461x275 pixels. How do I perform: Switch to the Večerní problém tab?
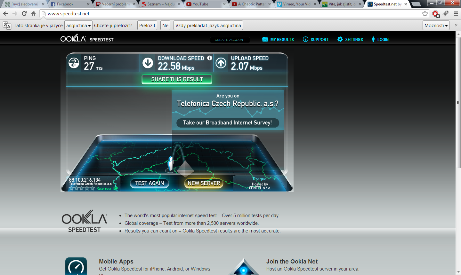point(116,4)
